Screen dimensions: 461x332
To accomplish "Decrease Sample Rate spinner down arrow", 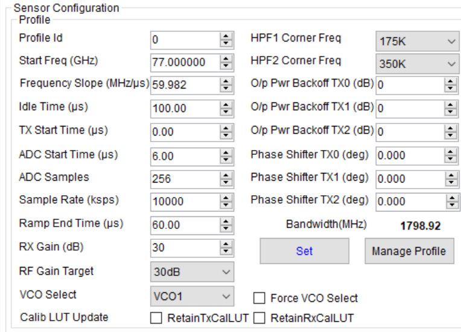I will tap(226, 205).
